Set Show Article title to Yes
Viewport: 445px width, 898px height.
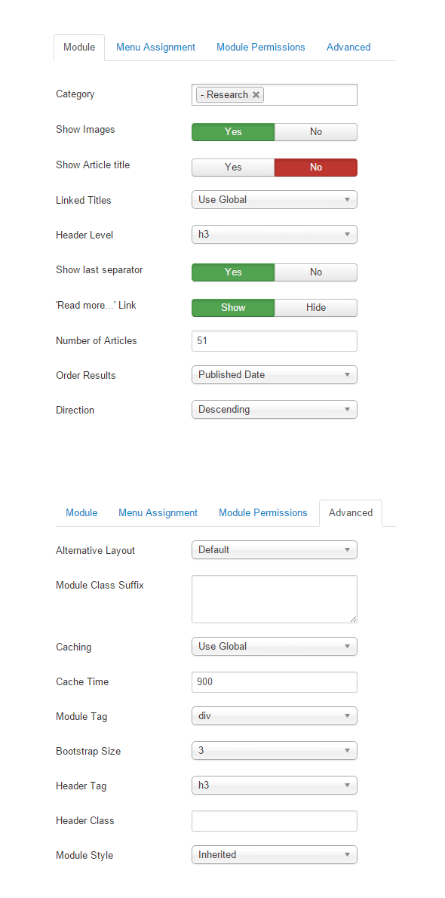[233, 168]
